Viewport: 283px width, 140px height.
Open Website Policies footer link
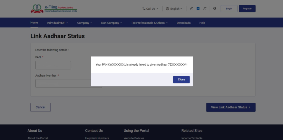[134, 138]
